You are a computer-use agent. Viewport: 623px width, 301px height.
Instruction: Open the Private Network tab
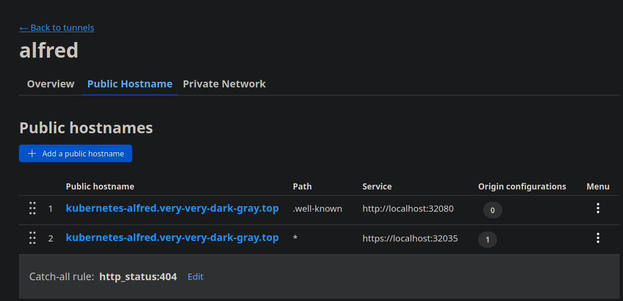224,84
